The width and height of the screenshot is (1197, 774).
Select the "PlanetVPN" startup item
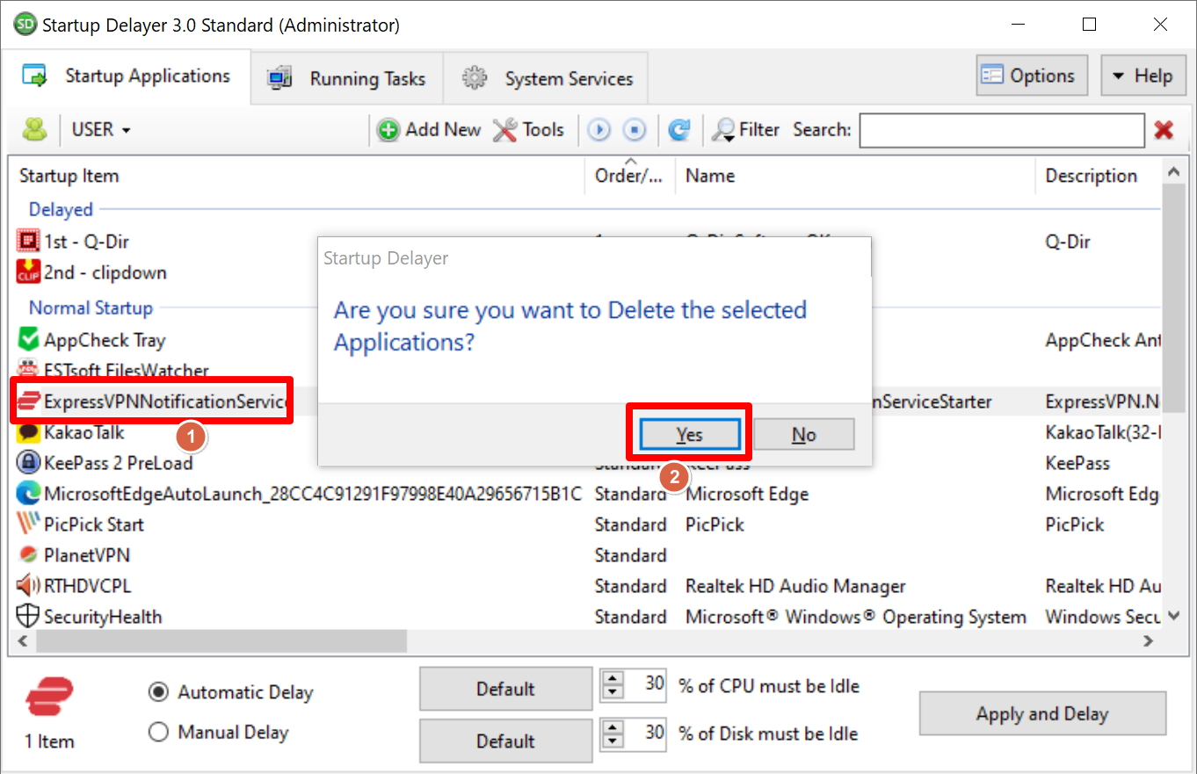click(x=86, y=555)
